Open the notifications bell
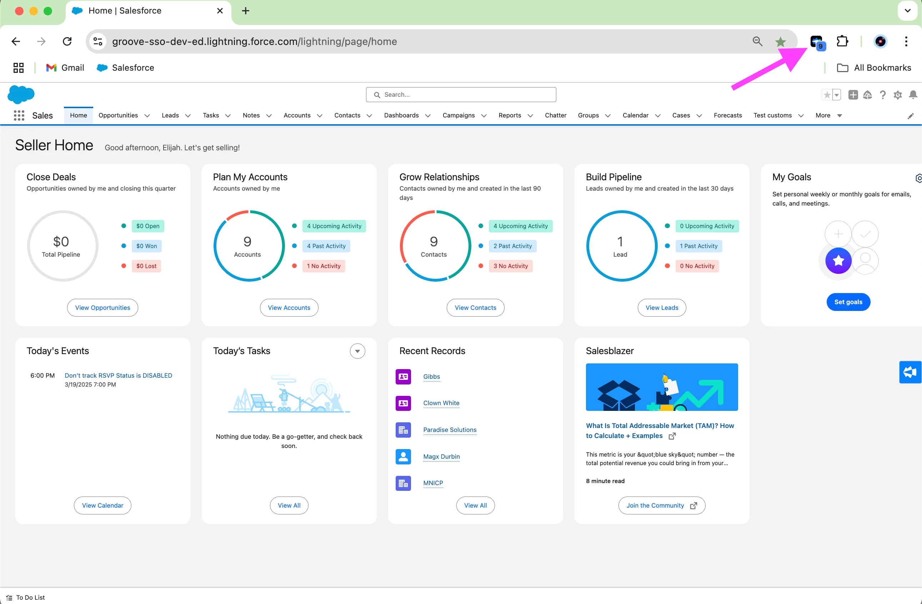The height and width of the screenshot is (604, 922). [913, 95]
